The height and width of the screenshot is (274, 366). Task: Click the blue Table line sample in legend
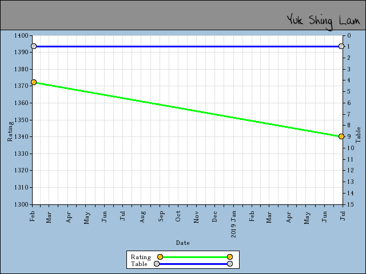point(193,264)
